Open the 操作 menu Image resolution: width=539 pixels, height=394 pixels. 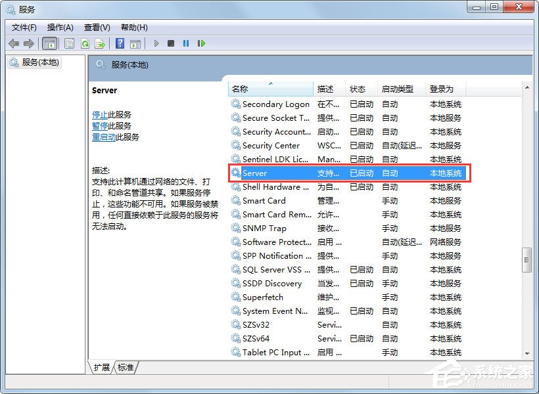pyautogui.click(x=60, y=27)
